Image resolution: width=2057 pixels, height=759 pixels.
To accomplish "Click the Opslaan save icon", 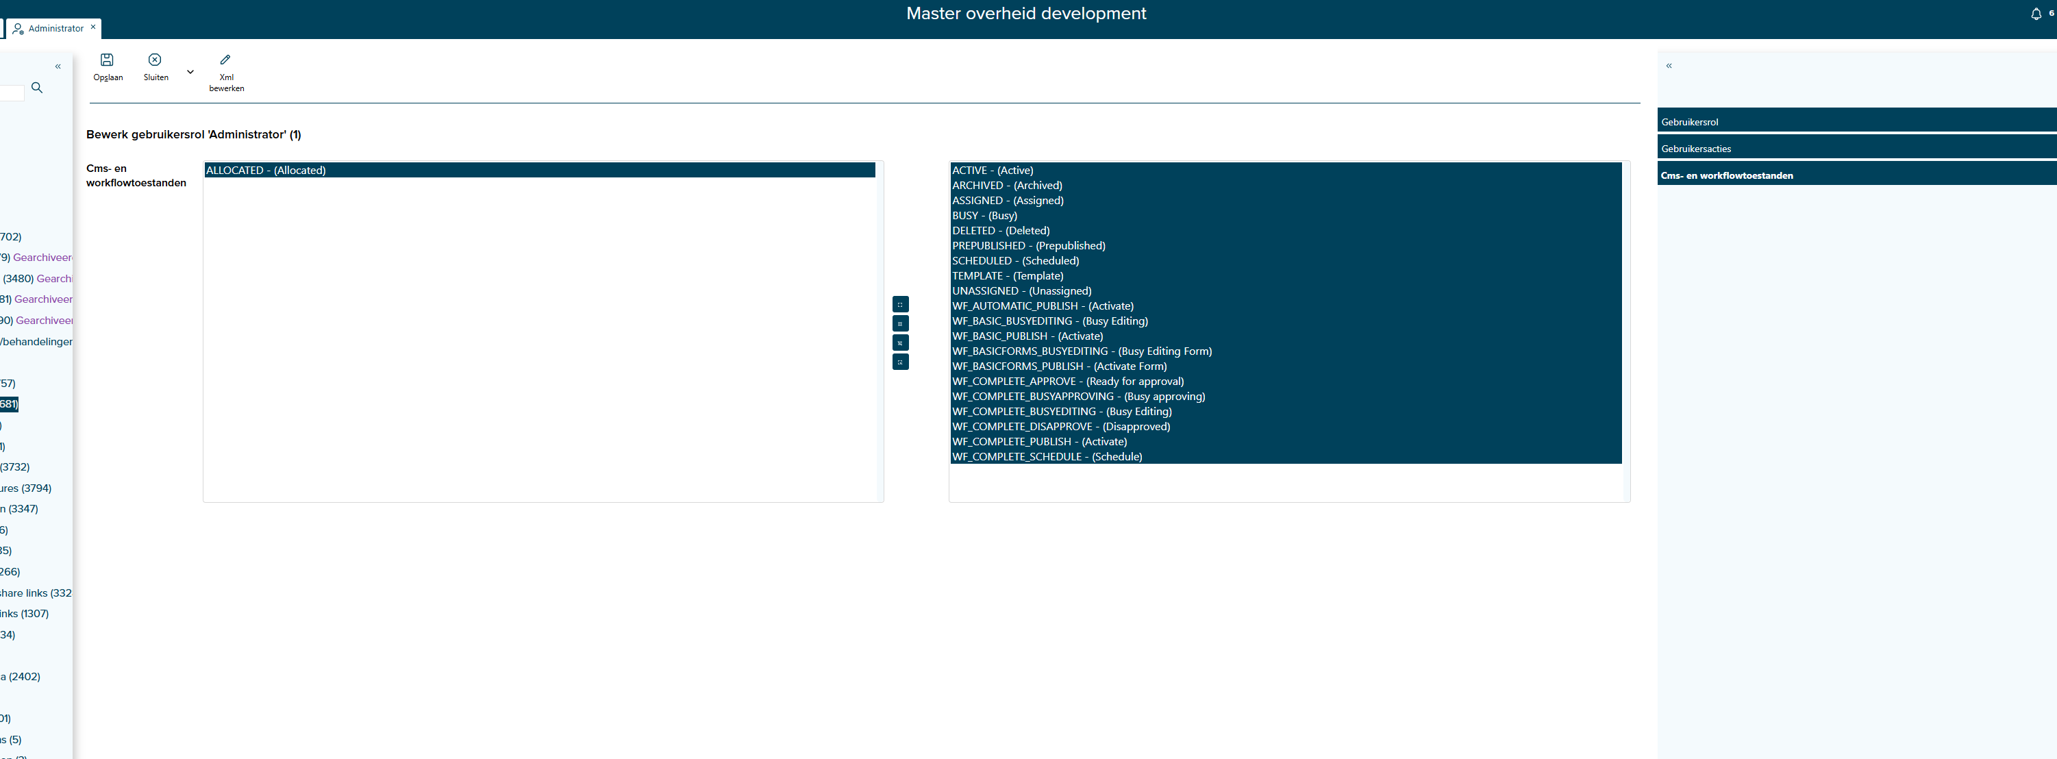I will [x=107, y=60].
